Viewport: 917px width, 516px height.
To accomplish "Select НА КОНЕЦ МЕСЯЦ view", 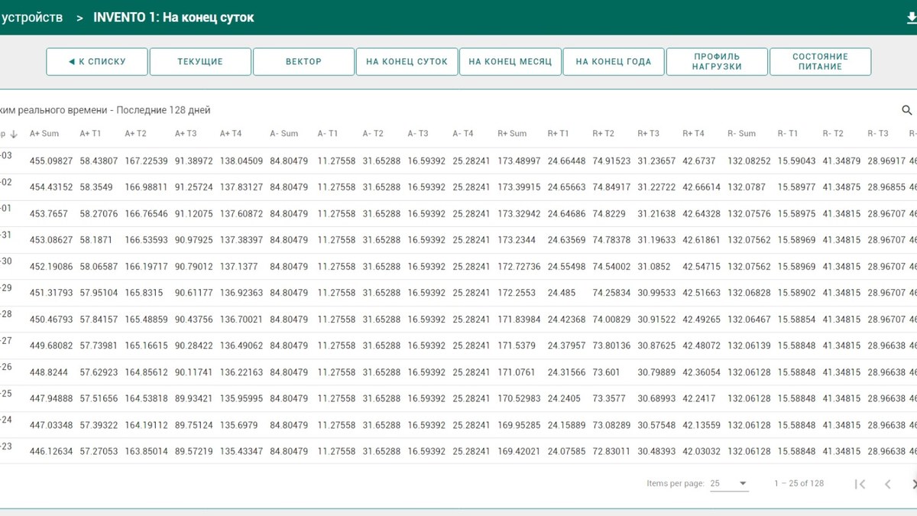I will point(510,62).
